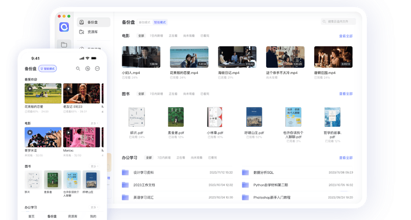
Task: Switch to 备份模式 in desktop header
Action: 144,23
